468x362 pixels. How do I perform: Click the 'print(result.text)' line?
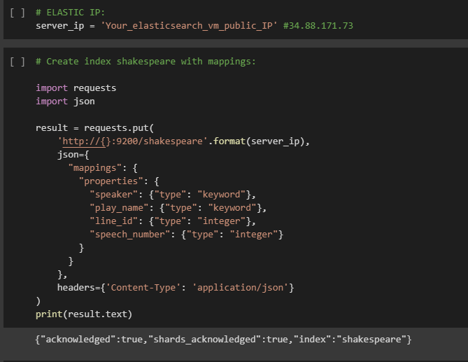(x=84, y=314)
